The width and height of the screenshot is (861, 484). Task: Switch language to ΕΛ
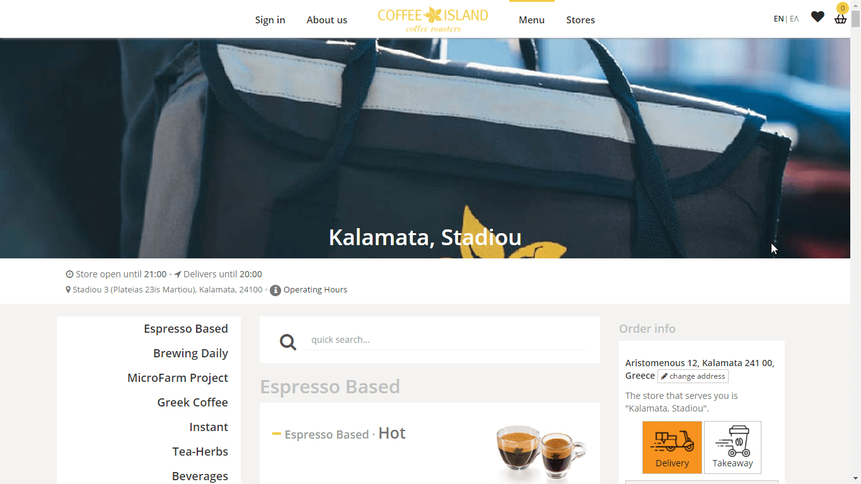tap(794, 19)
